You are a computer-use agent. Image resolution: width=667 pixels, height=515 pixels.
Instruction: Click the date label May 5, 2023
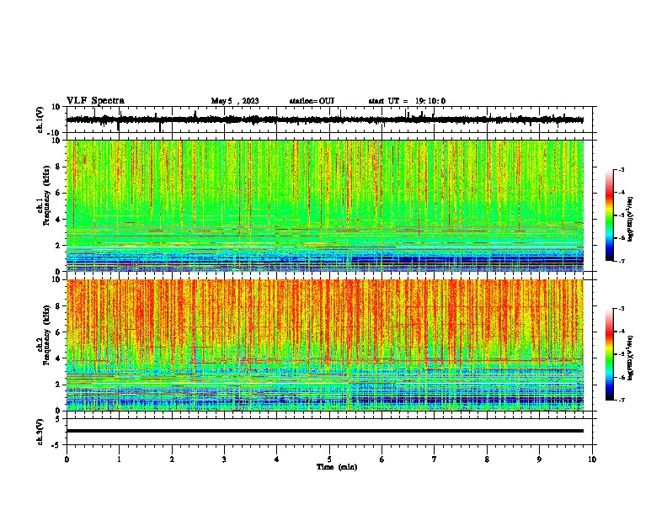pyautogui.click(x=235, y=101)
